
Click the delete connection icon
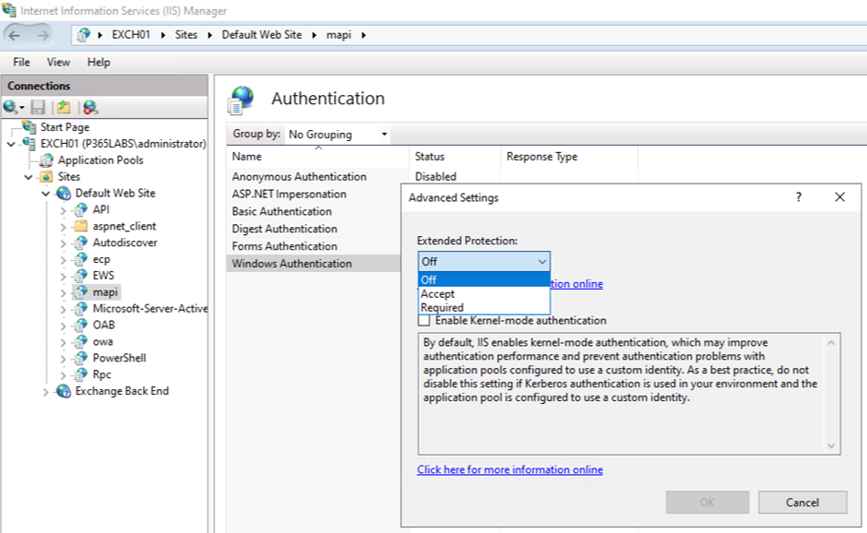(90, 107)
